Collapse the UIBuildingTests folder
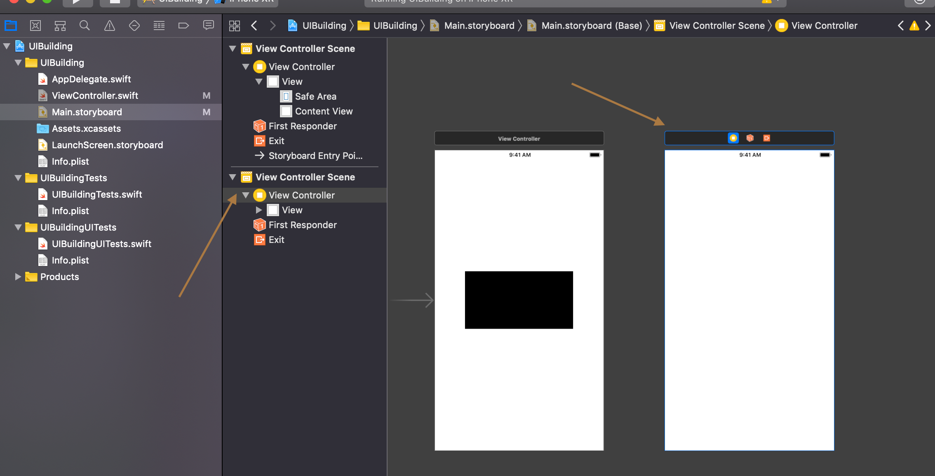 coord(18,178)
